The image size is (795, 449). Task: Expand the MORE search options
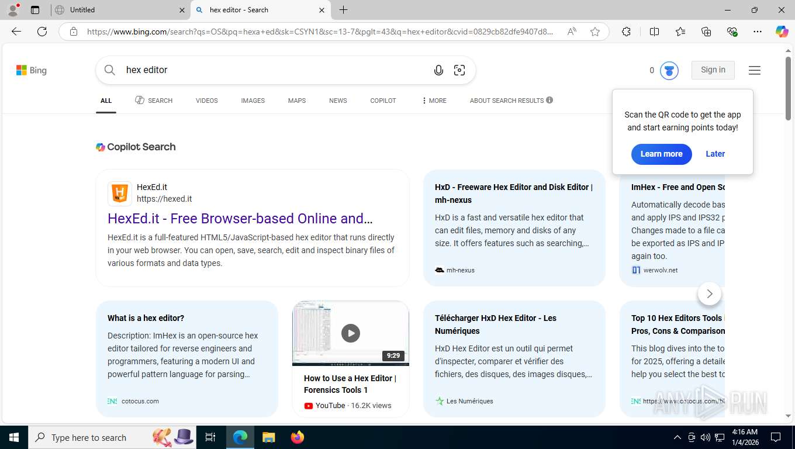coord(434,101)
